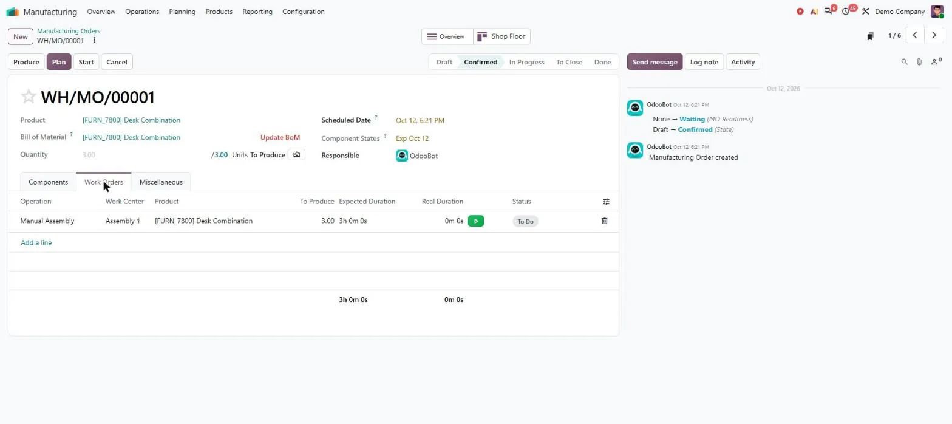Click OdooBot avatar on Waiting/Confirmed message
Image resolution: width=952 pixels, height=424 pixels.
coord(635,108)
